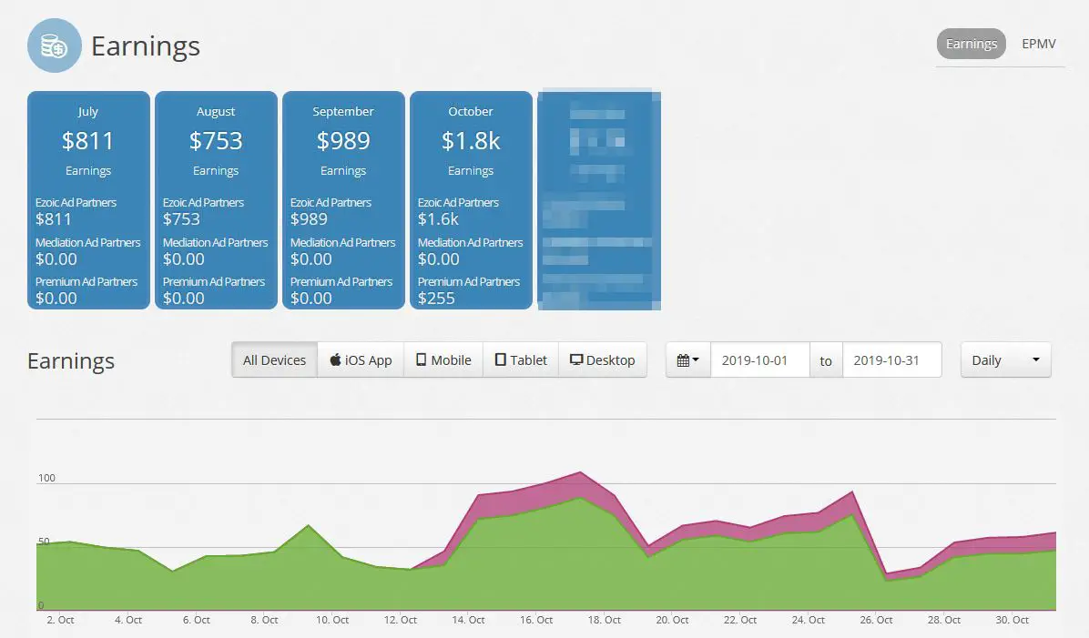Screen dimensions: 1089x638
Task: Edit the start date 2019-10-01 field
Action: click(759, 360)
